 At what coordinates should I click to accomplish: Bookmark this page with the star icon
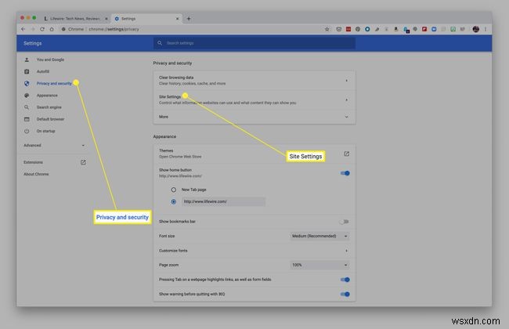327,29
